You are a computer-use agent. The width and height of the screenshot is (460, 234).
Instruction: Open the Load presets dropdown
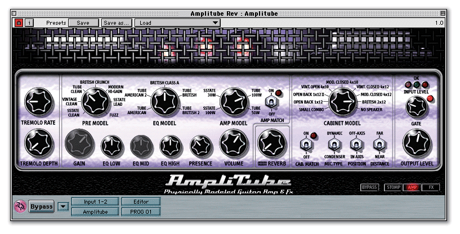click(177, 23)
